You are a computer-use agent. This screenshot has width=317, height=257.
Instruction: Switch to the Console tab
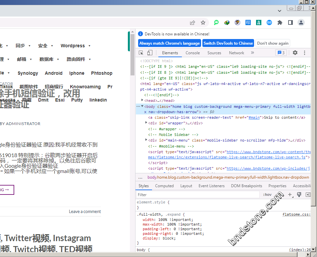192,53
